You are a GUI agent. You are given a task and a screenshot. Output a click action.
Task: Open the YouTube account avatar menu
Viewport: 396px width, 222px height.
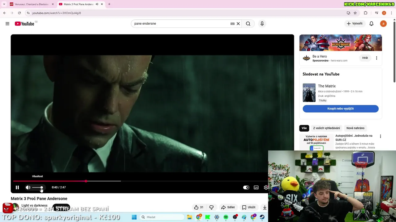point(383,24)
